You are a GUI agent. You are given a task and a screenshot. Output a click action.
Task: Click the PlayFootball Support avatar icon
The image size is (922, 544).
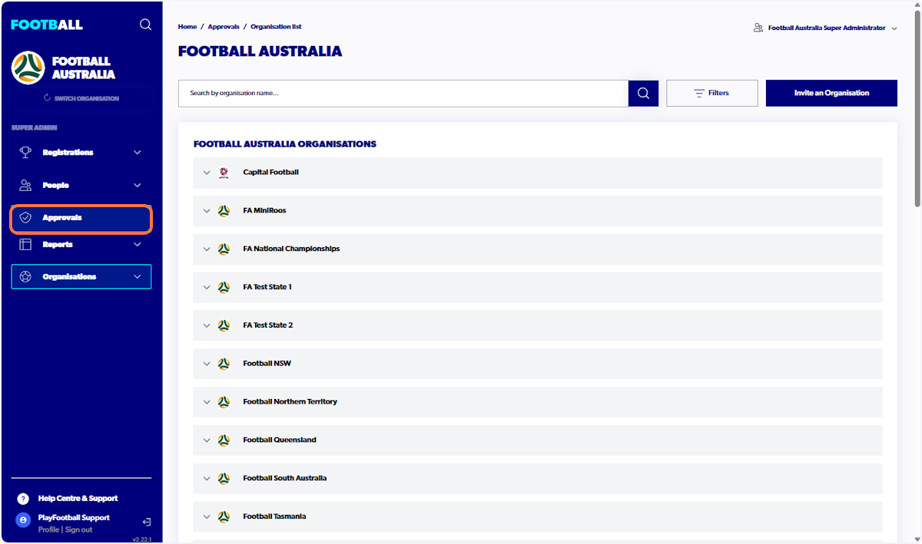23,520
